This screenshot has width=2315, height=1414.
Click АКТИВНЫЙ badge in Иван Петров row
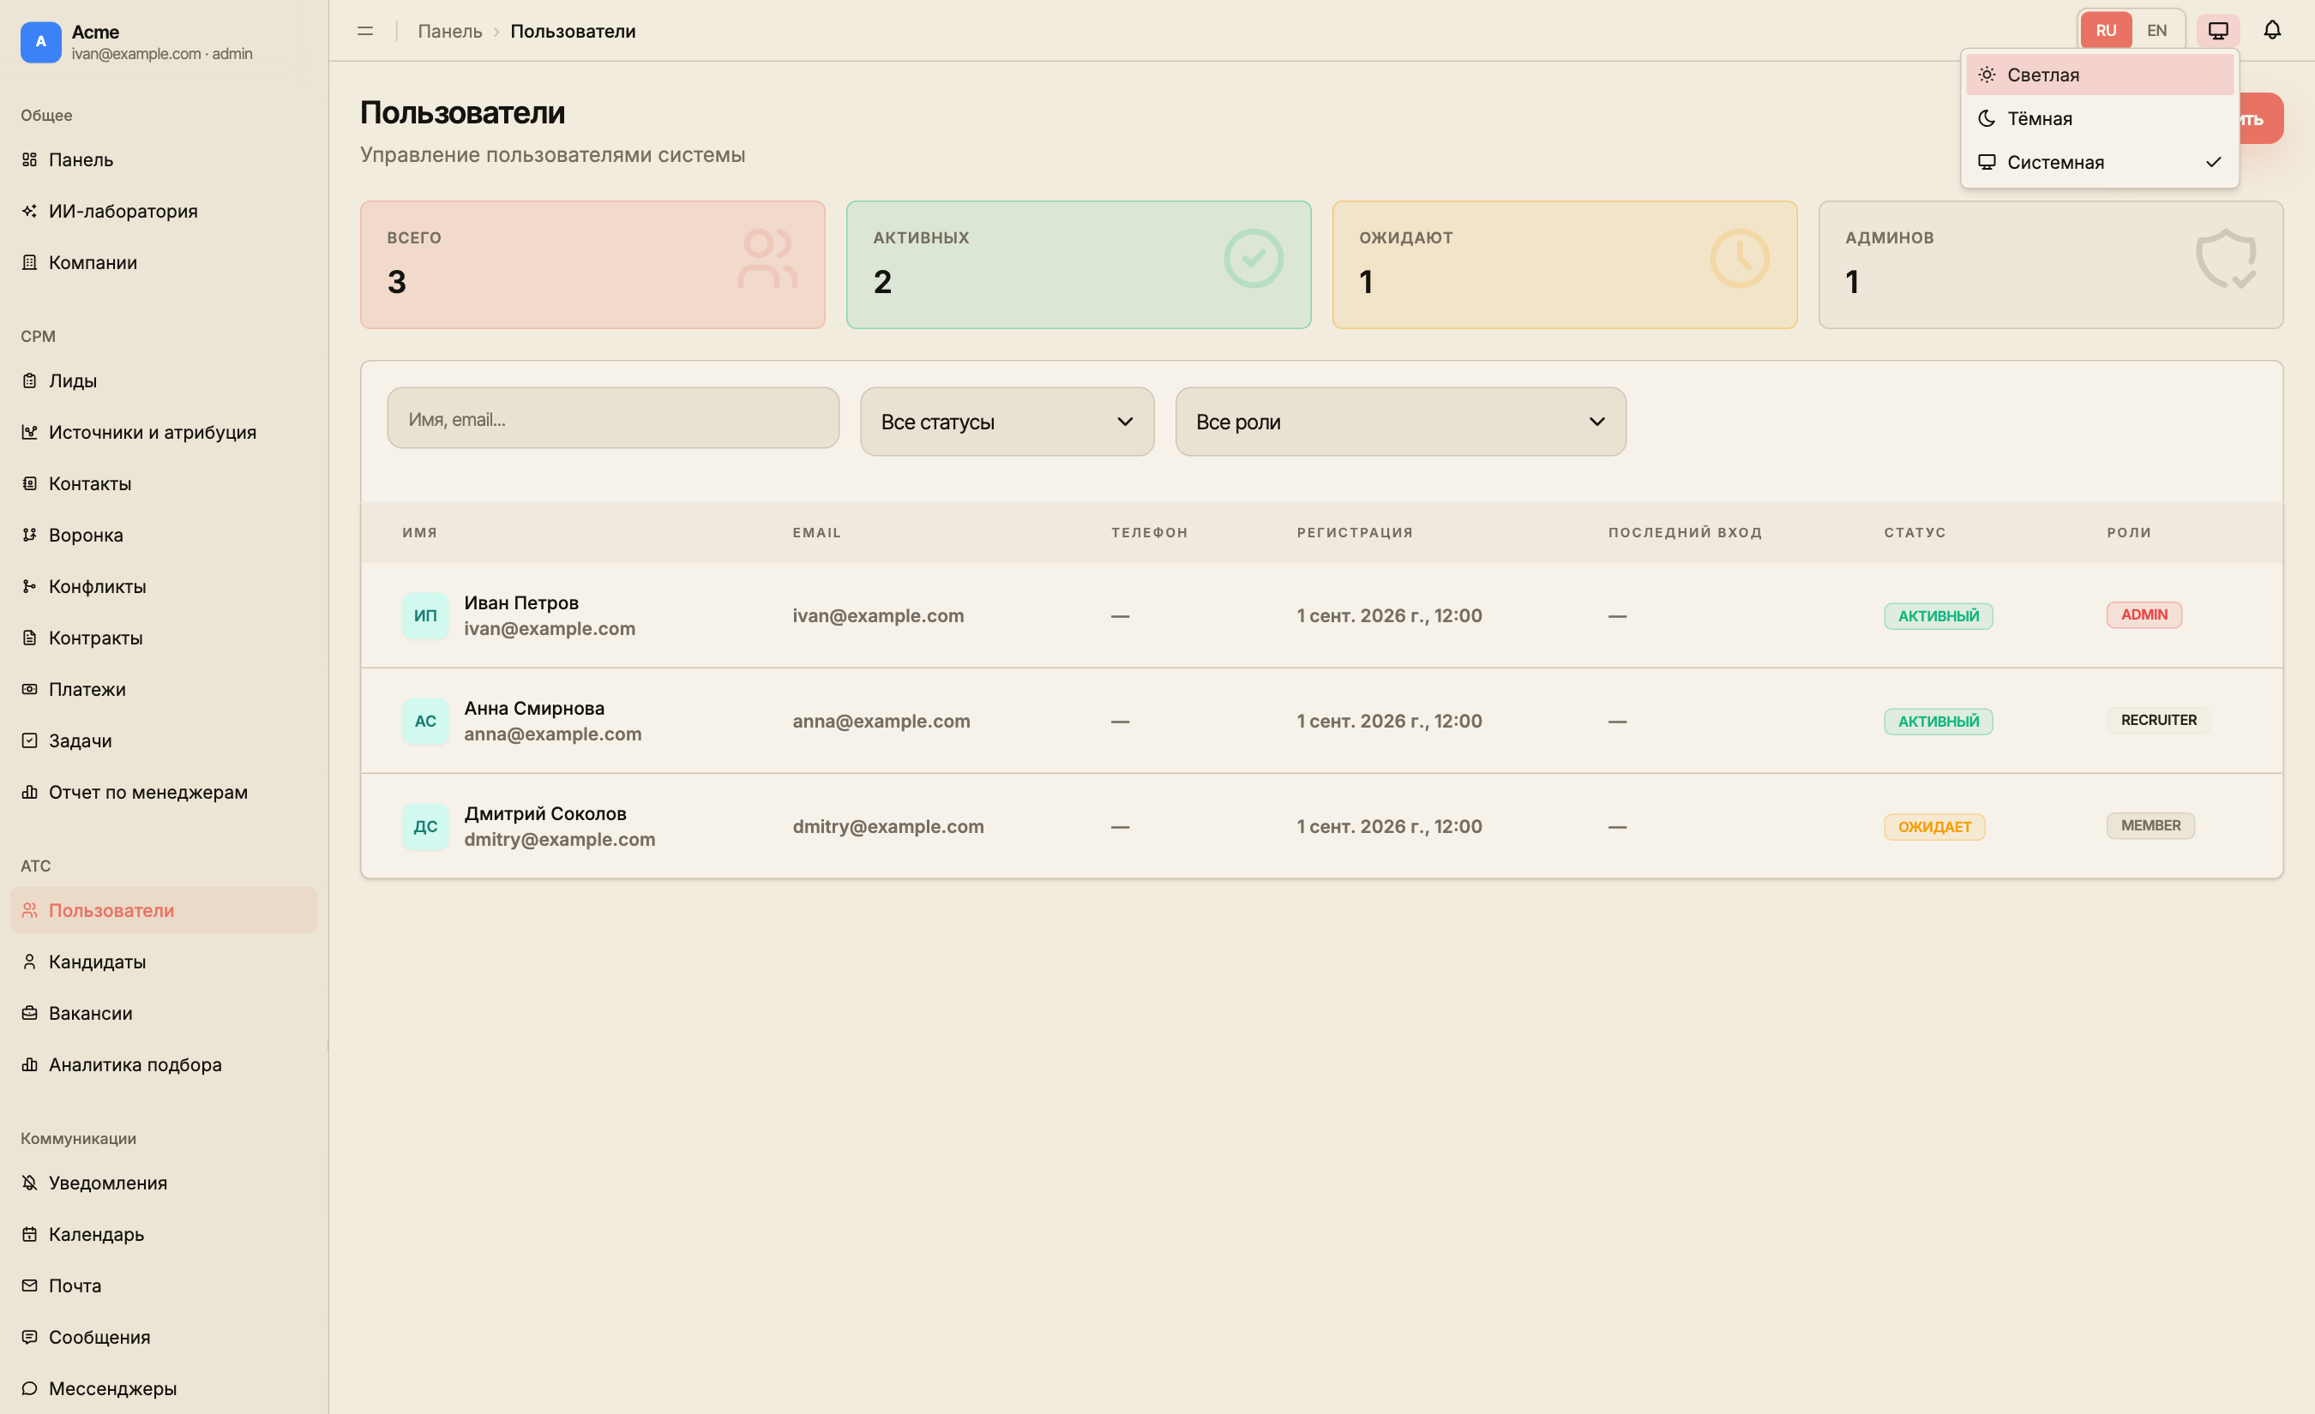(x=1939, y=616)
